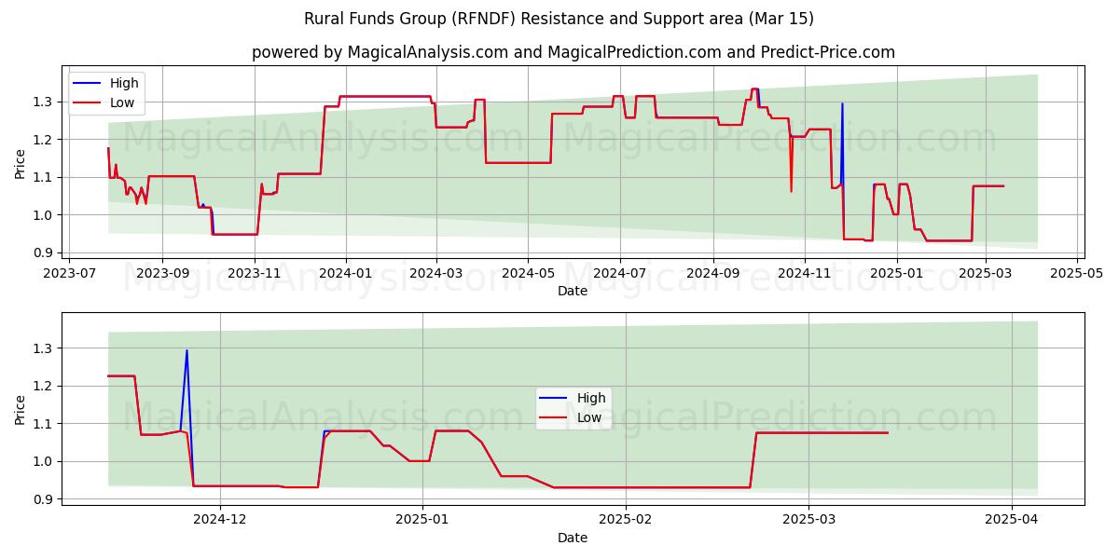Click the '2025-05' date tick label

[1077, 274]
